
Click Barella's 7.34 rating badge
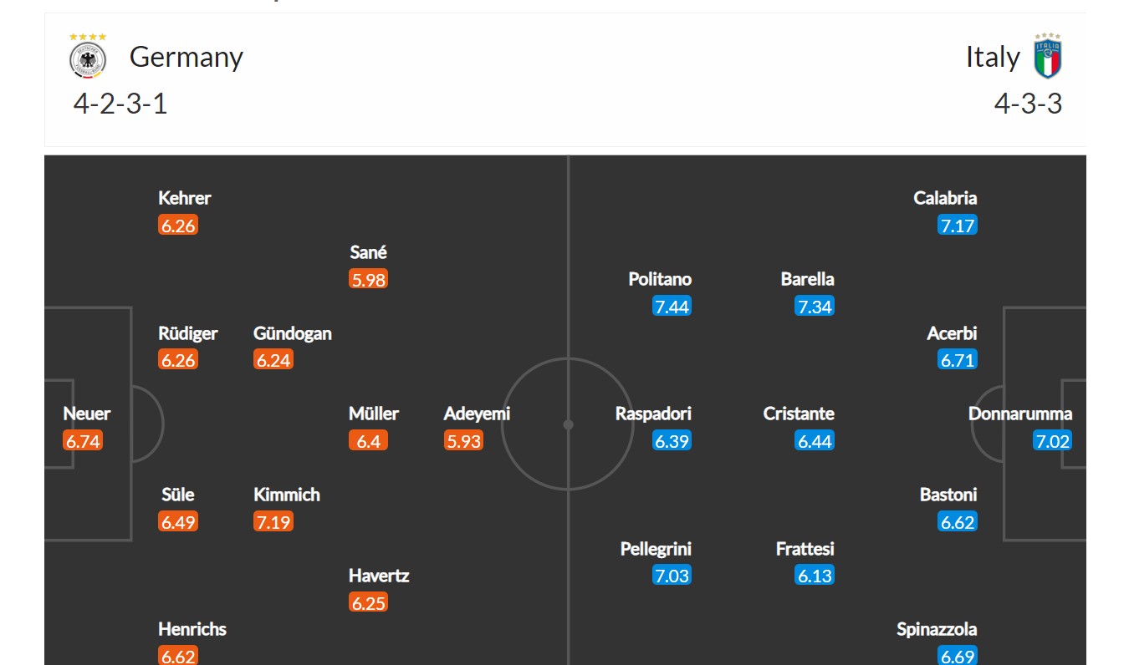pyautogui.click(x=815, y=307)
